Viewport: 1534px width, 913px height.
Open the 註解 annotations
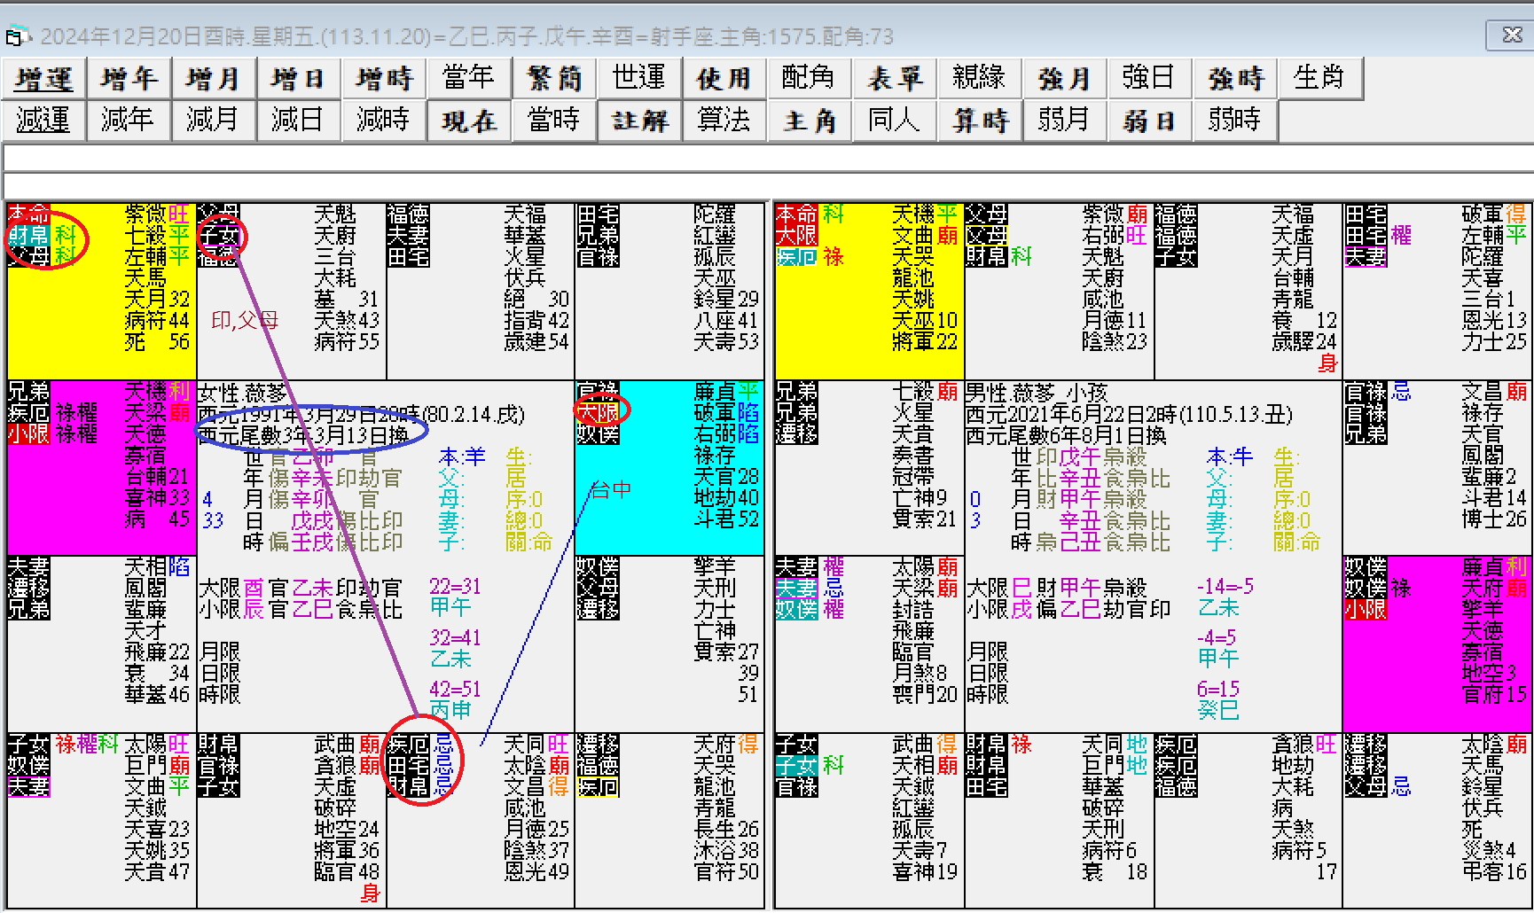(638, 121)
